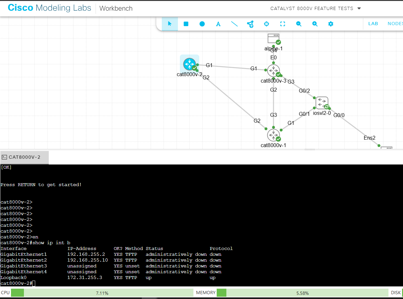Click the center canvas crosshair icon
This screenshot has width=403, height=299.
(266, 24)
